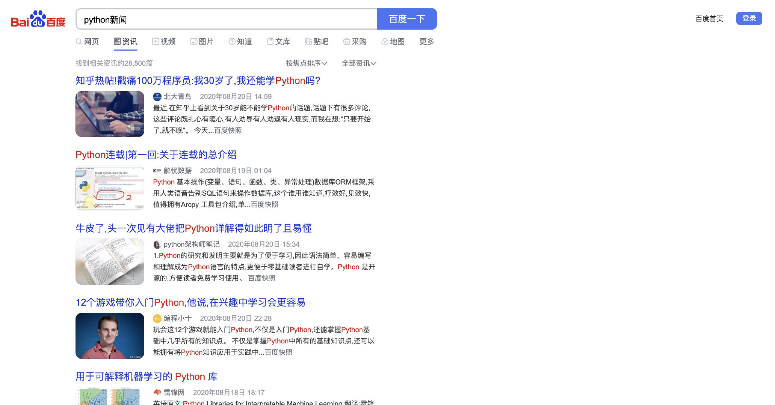Open article 12个游戏带你入门Python

[190, 303]
